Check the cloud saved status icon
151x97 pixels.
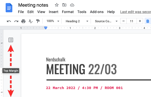coord(72,5)
